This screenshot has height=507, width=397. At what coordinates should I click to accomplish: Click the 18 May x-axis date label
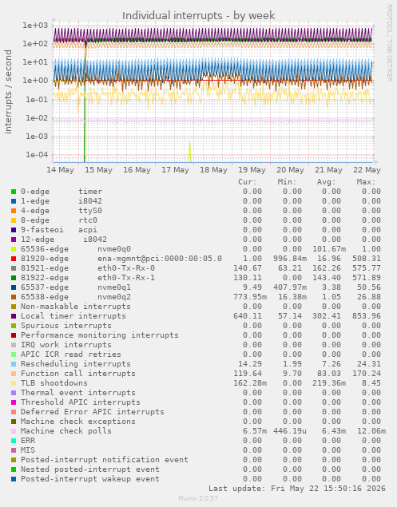click(x=213, y=170)
